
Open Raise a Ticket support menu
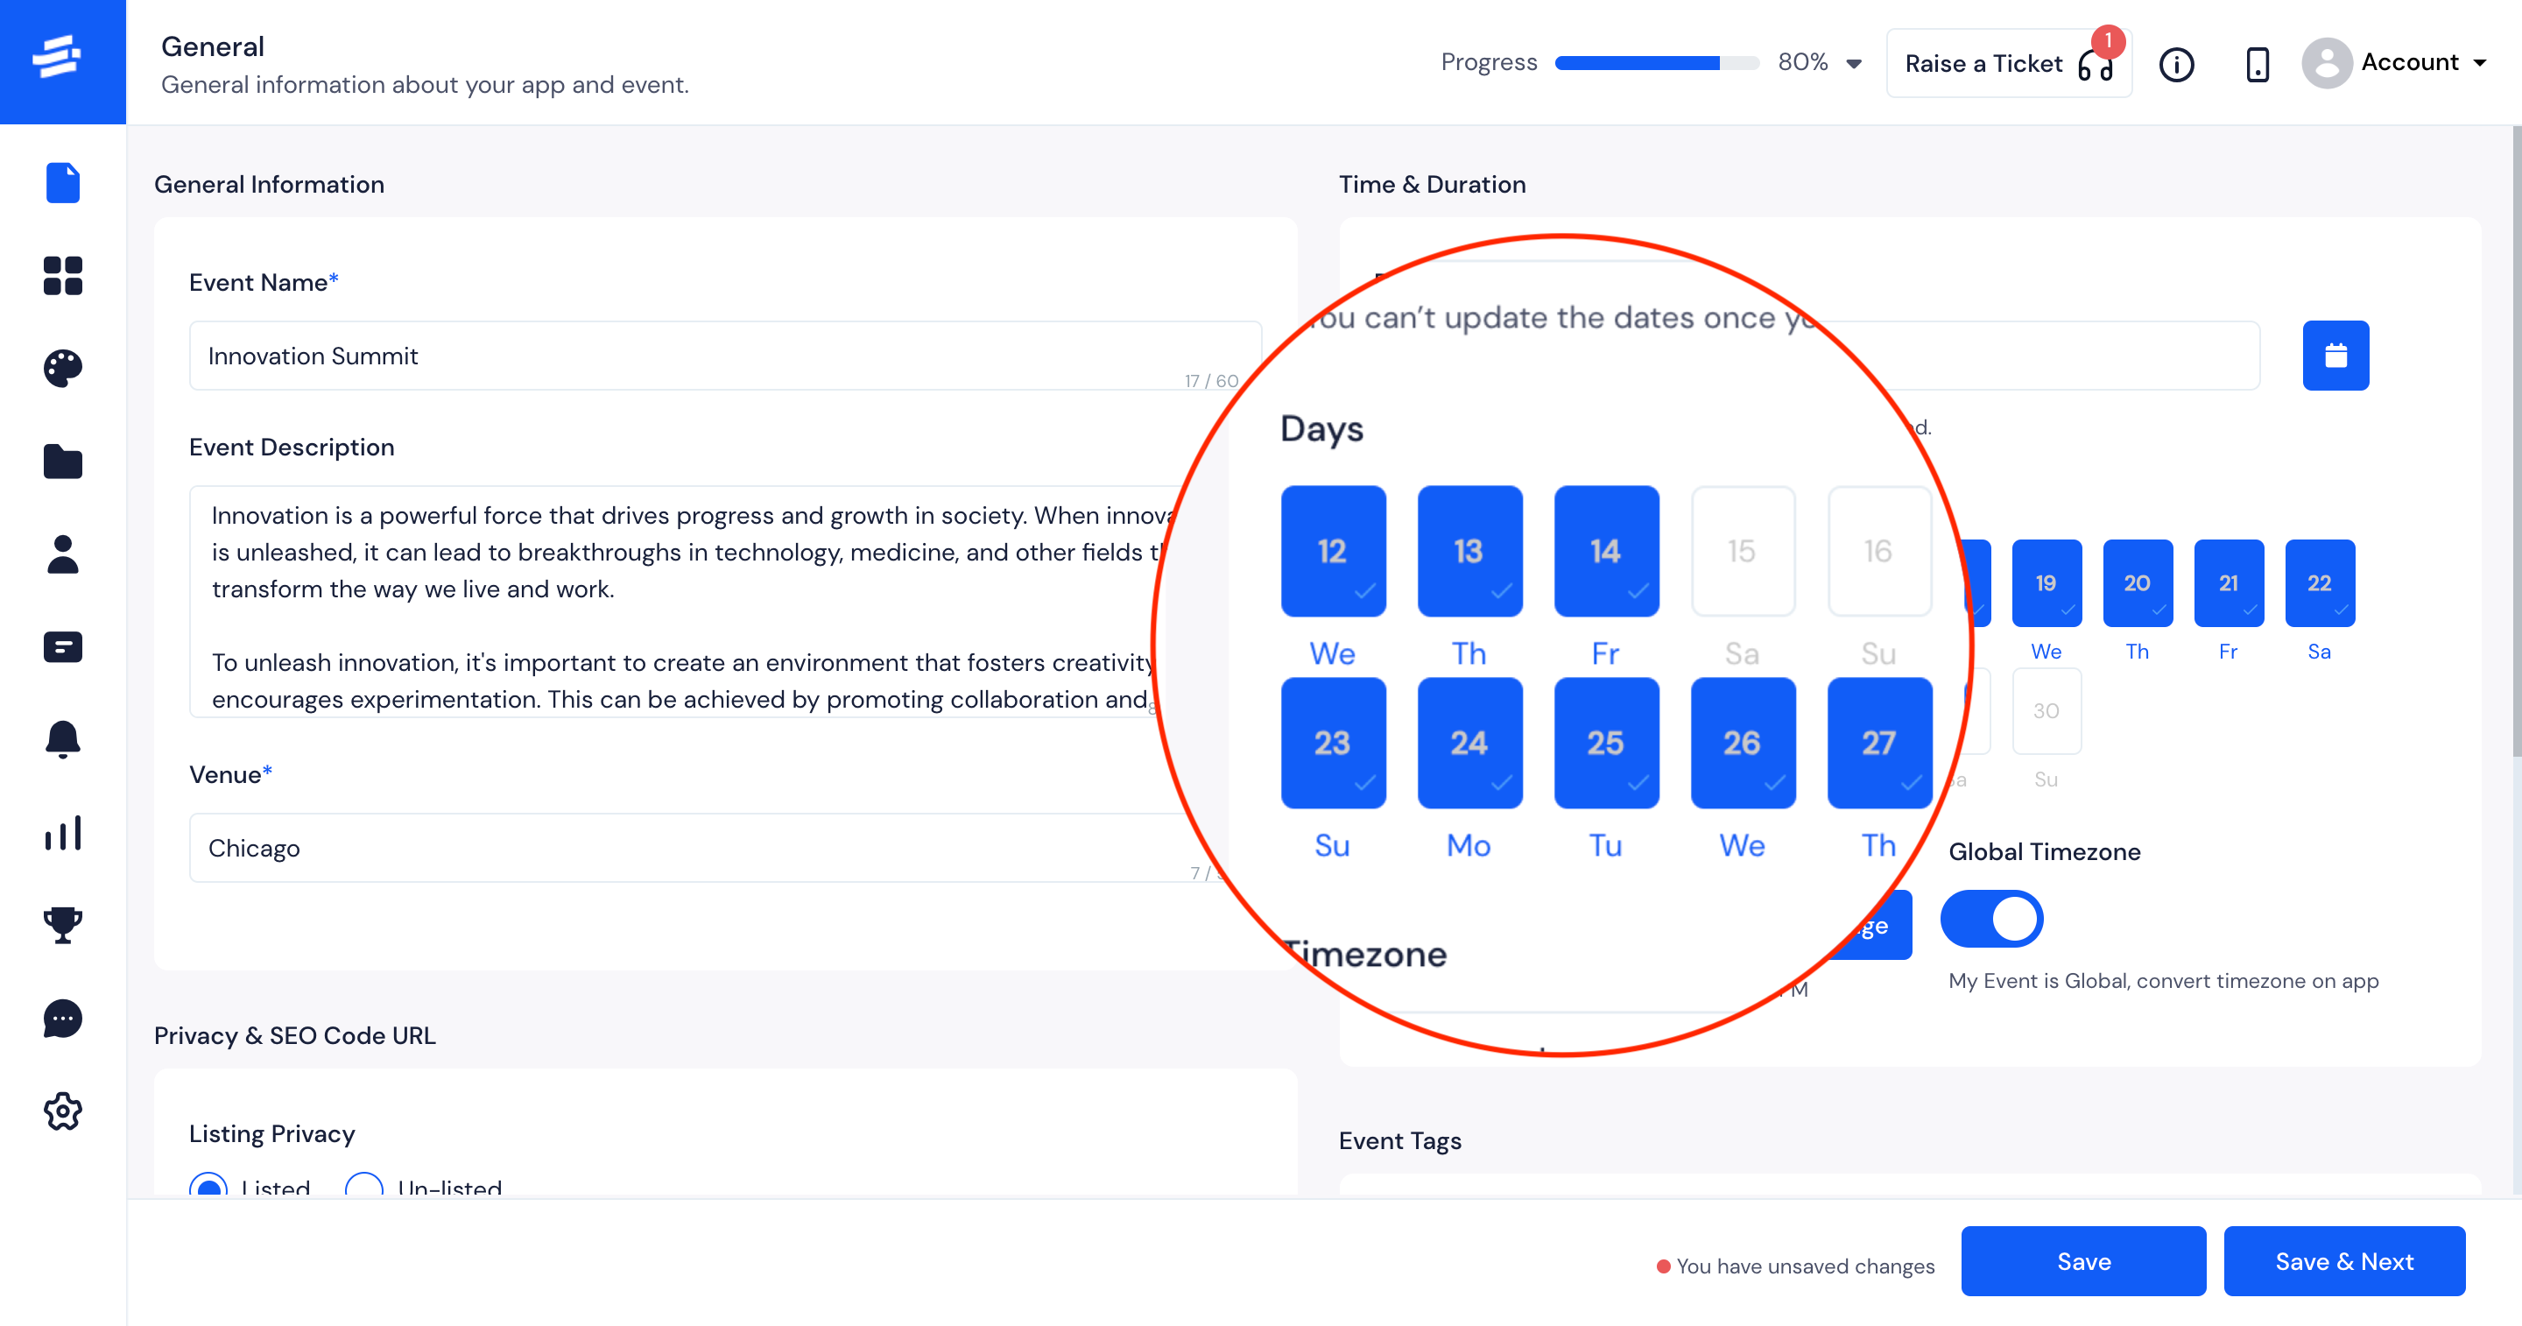2008,63
